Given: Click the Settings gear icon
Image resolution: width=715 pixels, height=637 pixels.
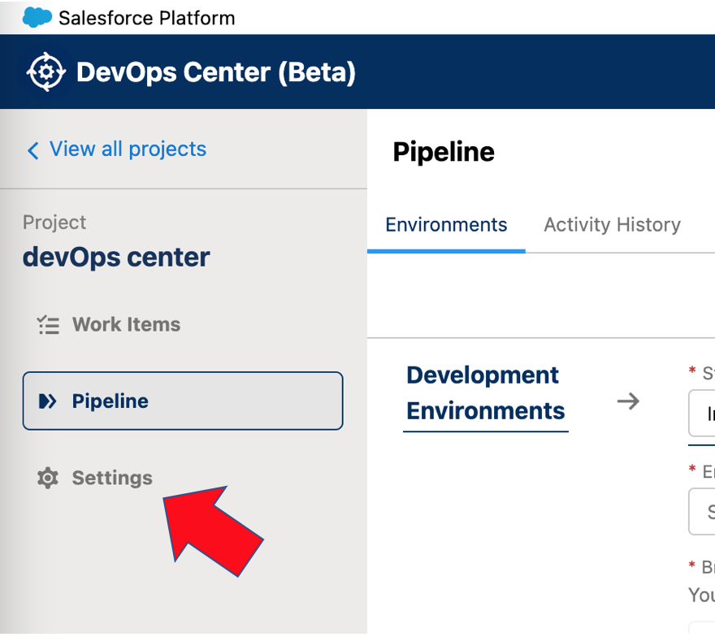Looking at the screenshot, I should [48, 478].
